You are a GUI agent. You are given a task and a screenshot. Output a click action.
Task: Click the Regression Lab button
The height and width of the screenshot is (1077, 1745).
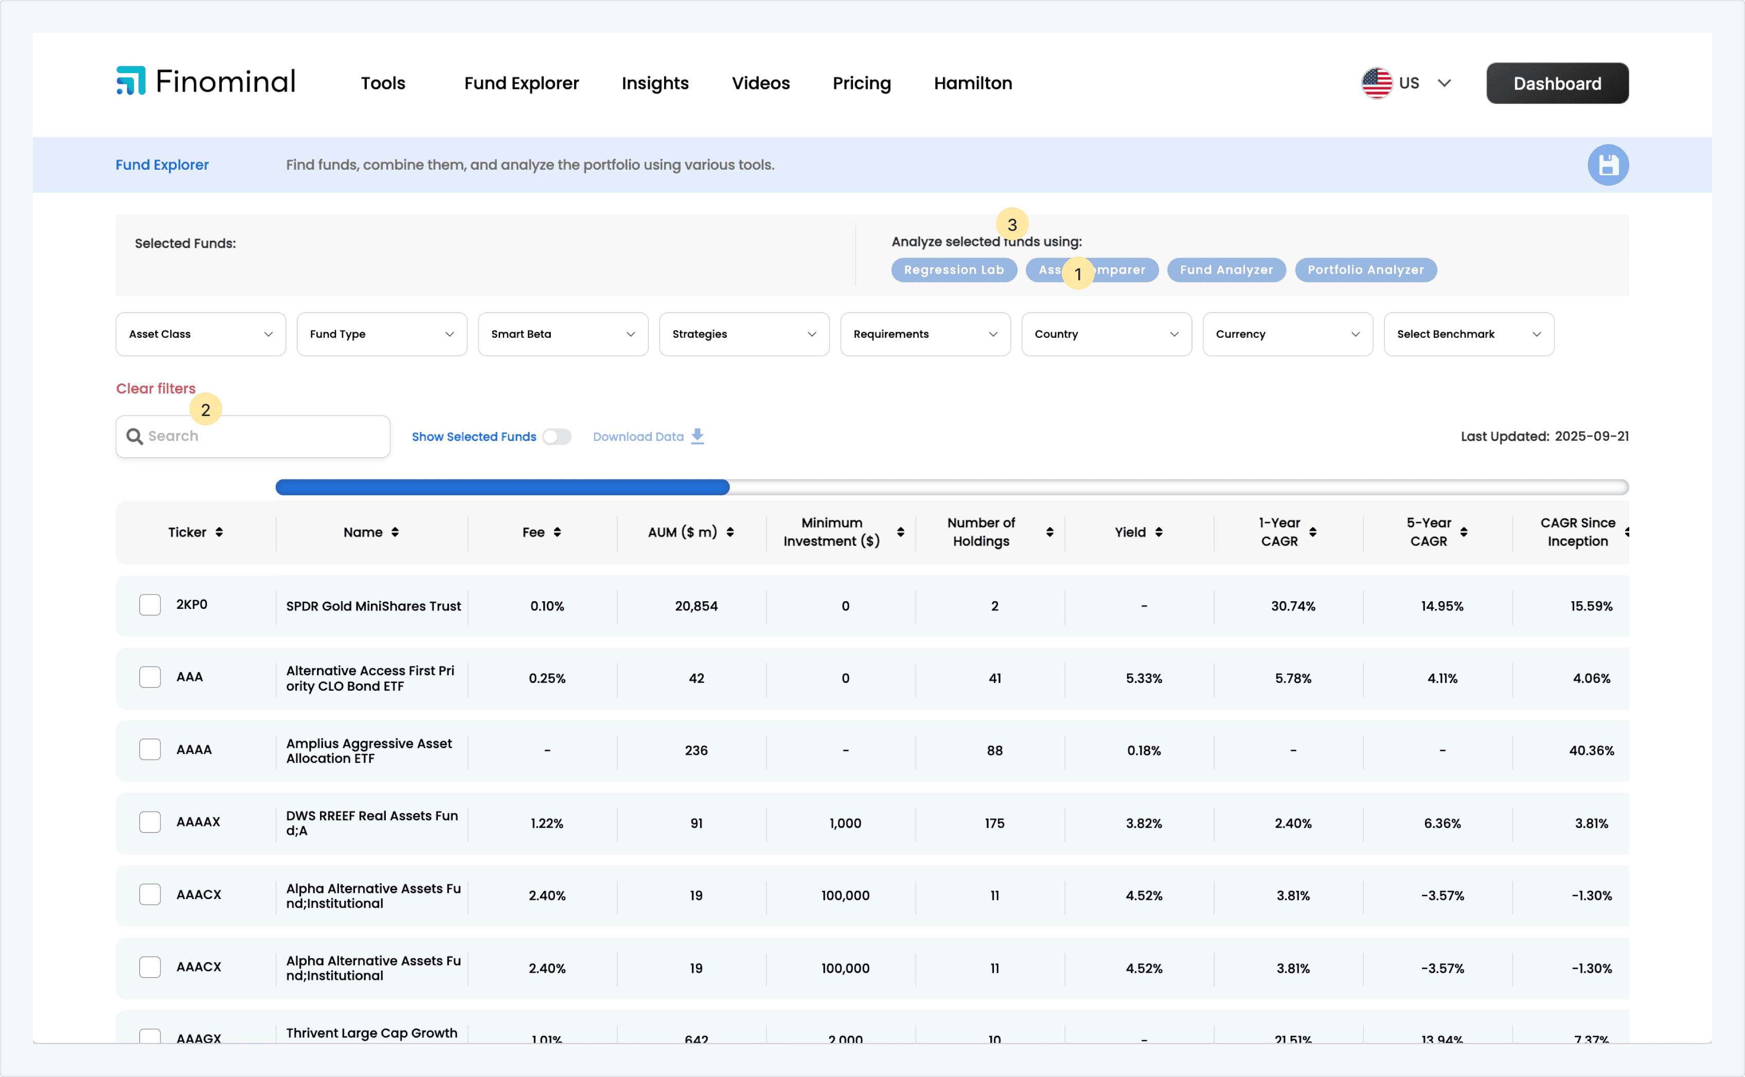pos(954,270)
